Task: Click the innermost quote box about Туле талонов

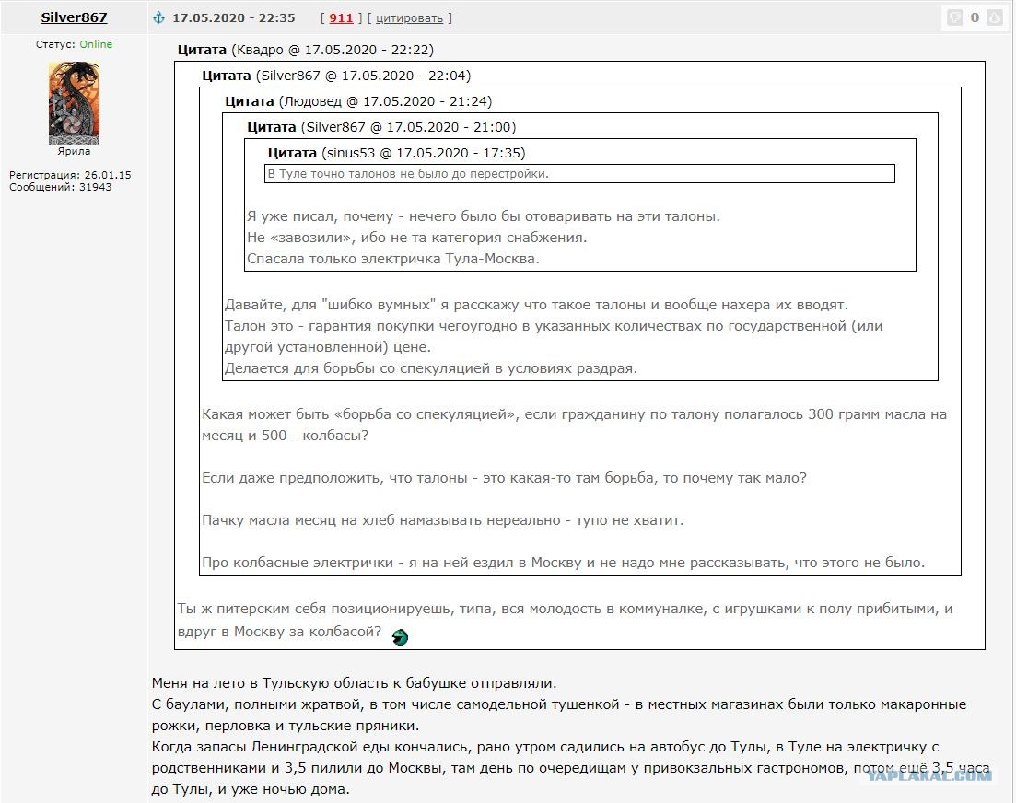Action: [x=579, y=173]
